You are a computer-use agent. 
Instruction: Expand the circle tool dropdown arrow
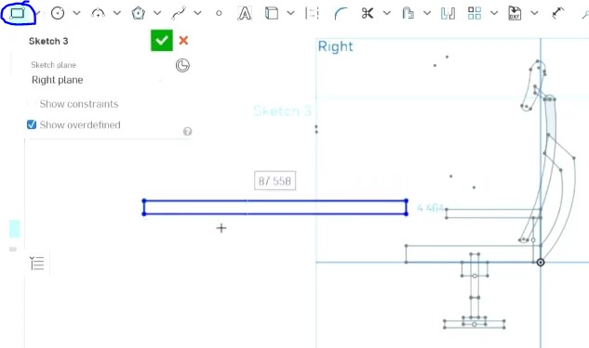(x=76, y=13)
